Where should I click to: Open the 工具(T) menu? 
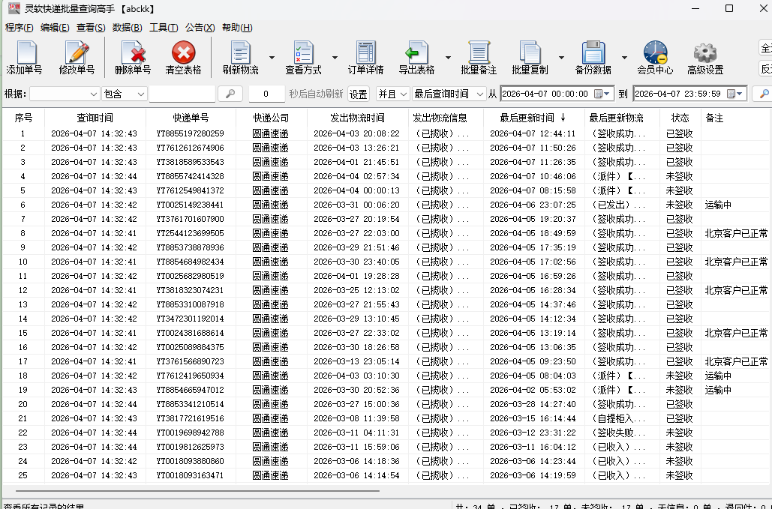click(164, 28)
